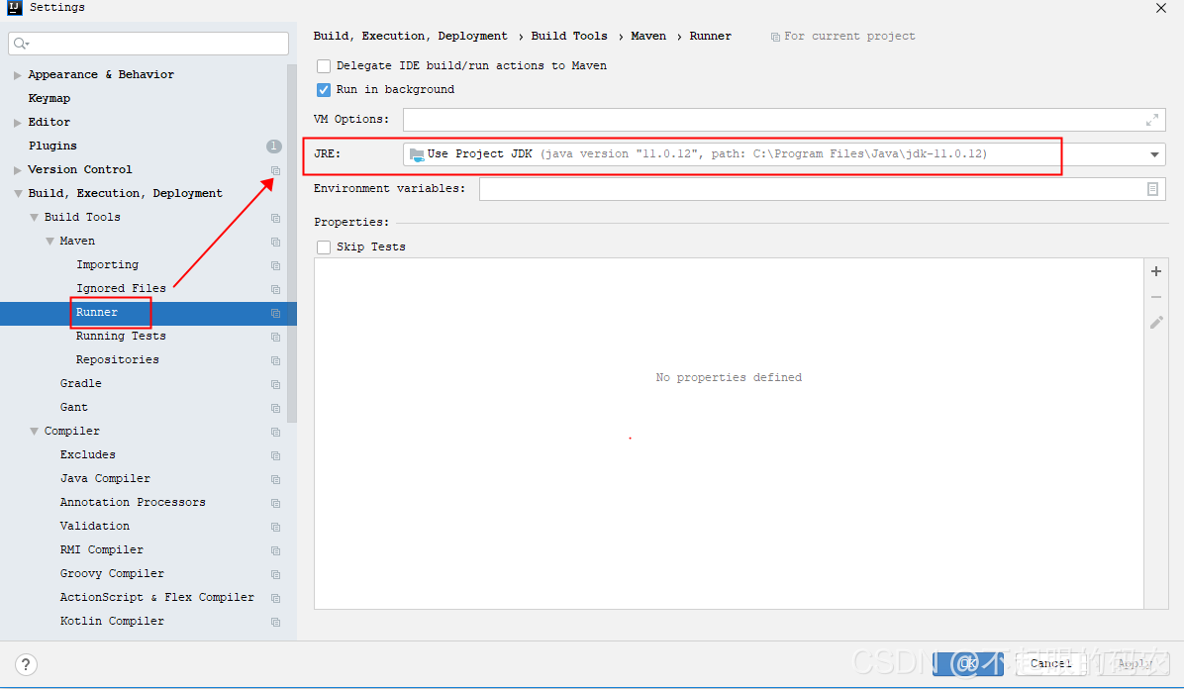This screenshot has height=689, width=1184.
Task: Click the add property plus icon
Action: click(1156, 271)
